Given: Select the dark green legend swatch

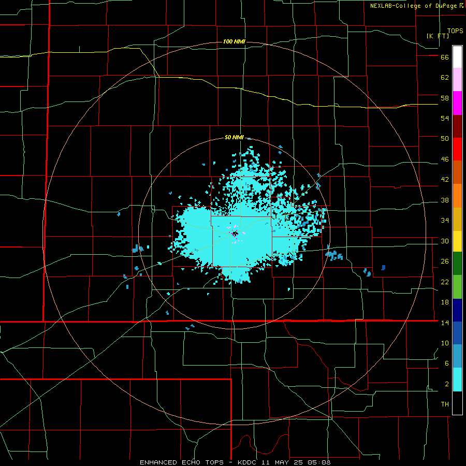Looking at the screenshot, I should click(x=457, y=263).
